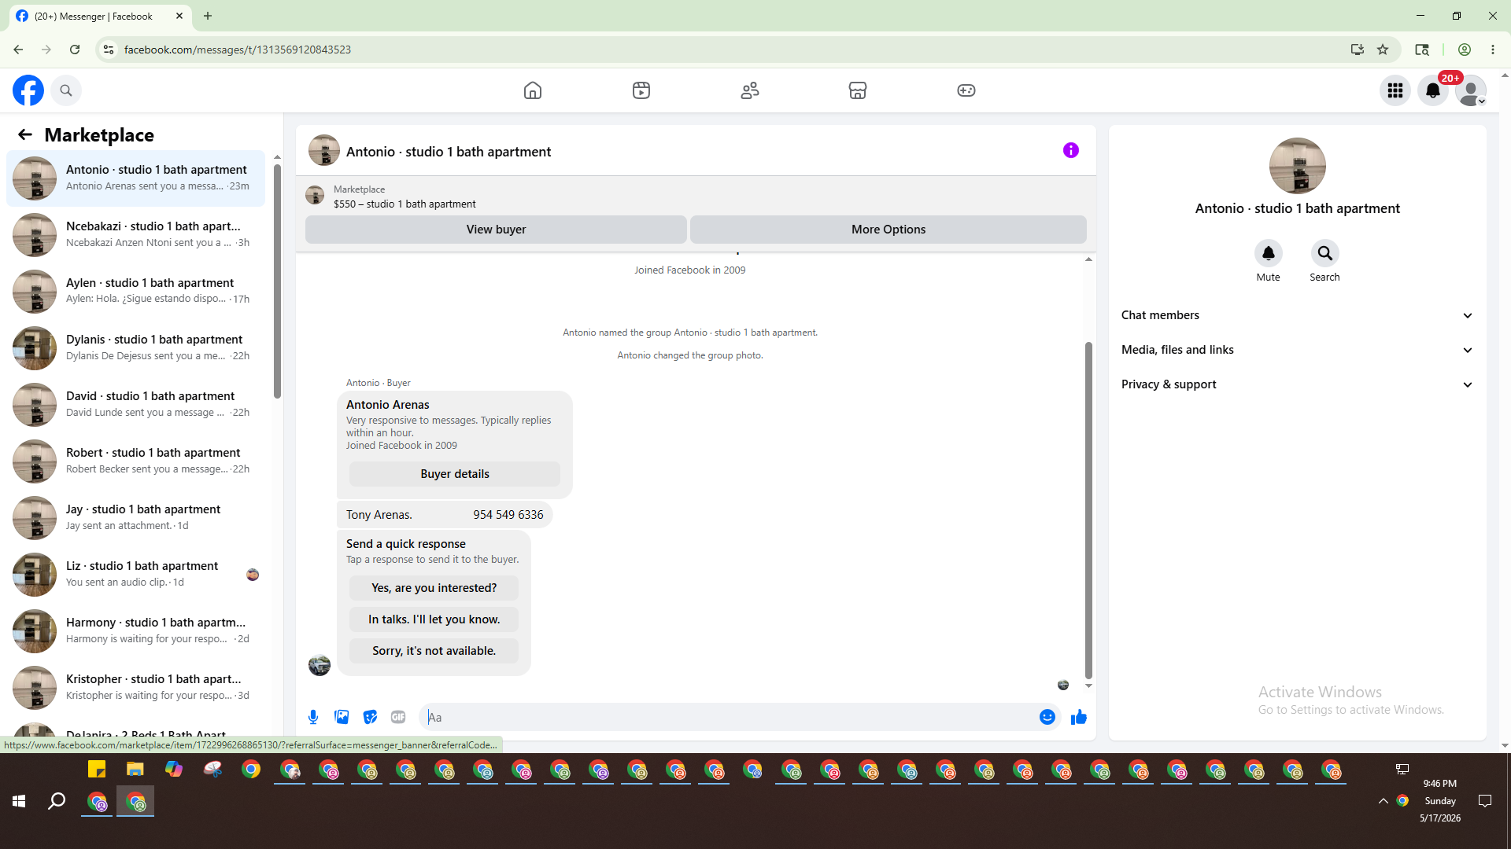This screenshot has height=849, width=1511.
Task: Click the sender avatar beside quick responses
Action: pyautogui.click(x=320, y=665)
